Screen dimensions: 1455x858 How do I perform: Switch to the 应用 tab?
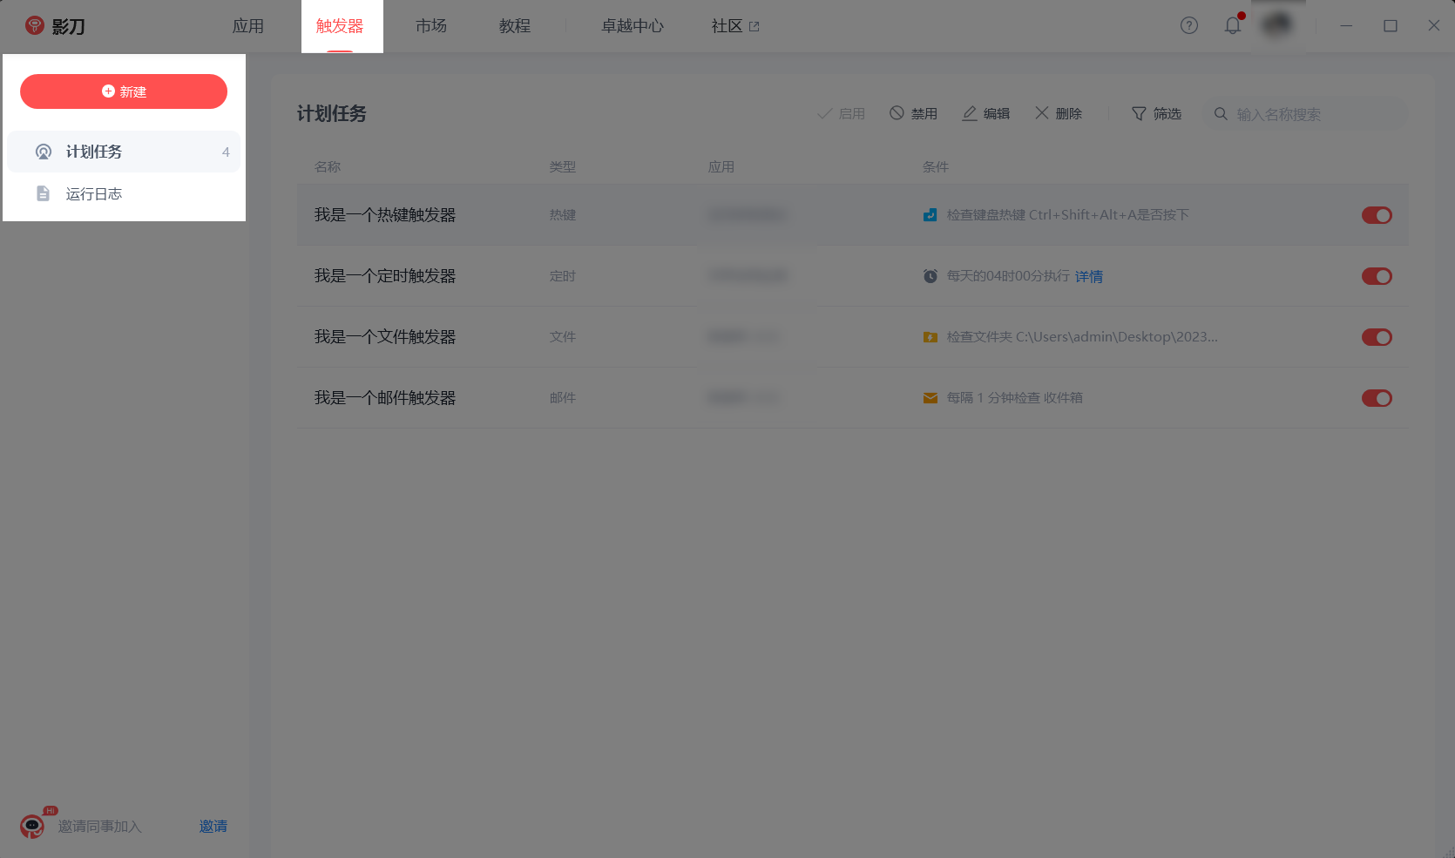248,26
